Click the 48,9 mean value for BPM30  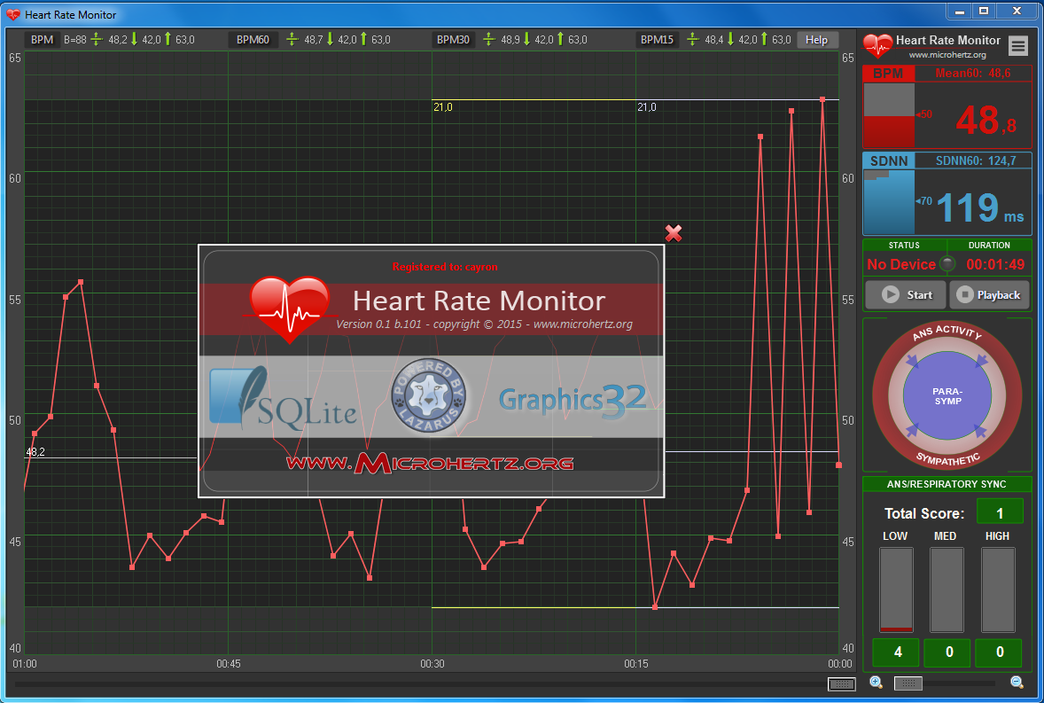510,40
